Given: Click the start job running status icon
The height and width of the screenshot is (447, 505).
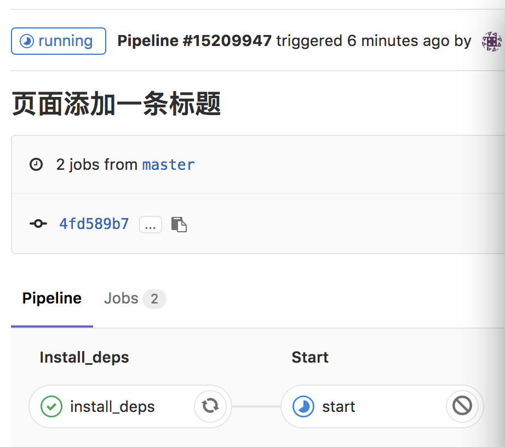Looking at the screenshot, I should pos(303,406).
